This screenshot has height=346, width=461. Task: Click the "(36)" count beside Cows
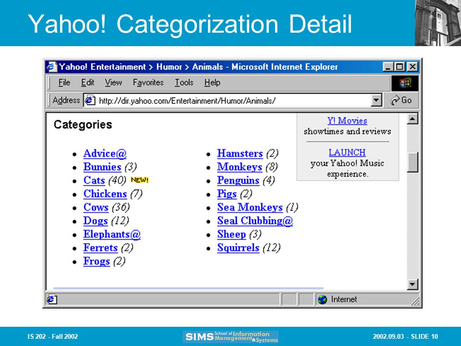pyautogui.click(x=121, y=208)
